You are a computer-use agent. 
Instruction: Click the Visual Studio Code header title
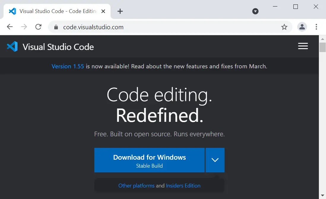(x=58, y=47)
